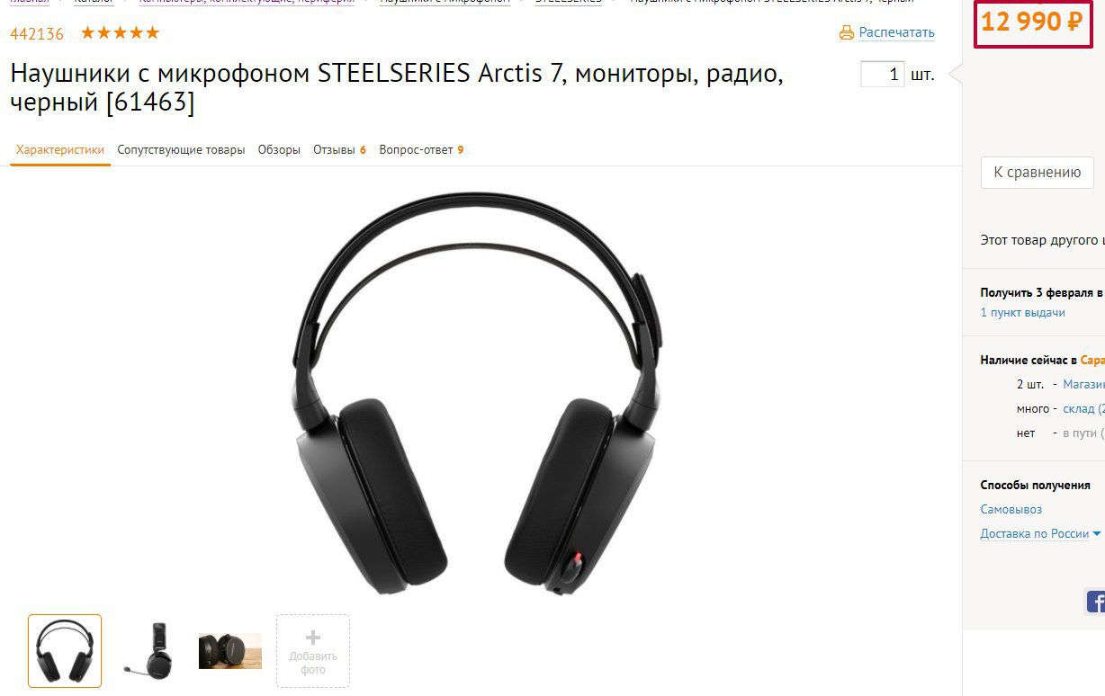Click the plus icon to add photo
1105x696 pixels.
313,638
